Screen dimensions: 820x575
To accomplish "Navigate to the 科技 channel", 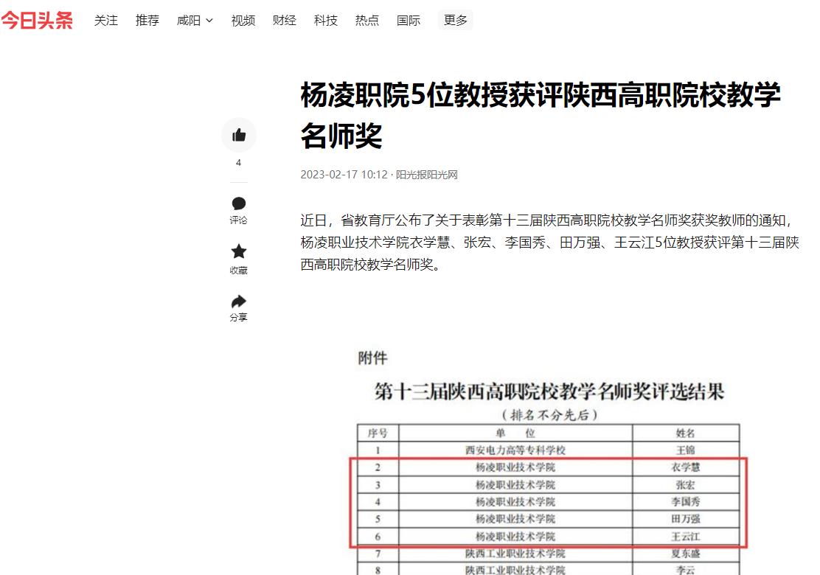I will (x=325, y=21).
